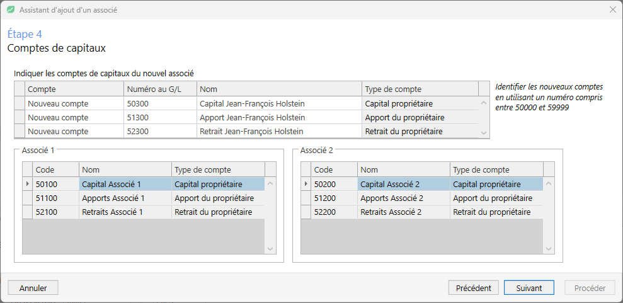Click the green leaf app icon in title bar

click(11, 10)
